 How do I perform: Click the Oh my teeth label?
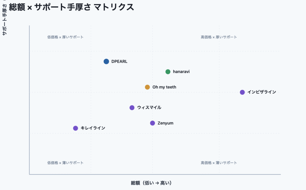pyautogui.click(x=164, y=87)
